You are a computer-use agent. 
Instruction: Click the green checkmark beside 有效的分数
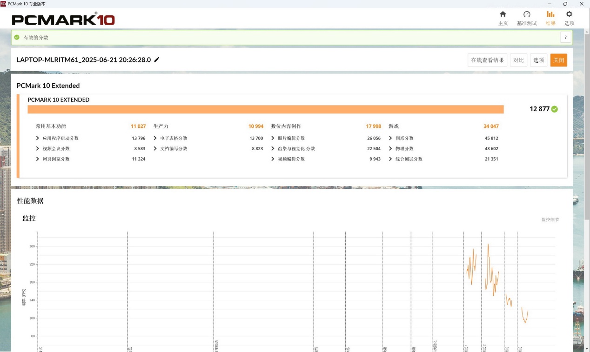[x=17, y=37]
